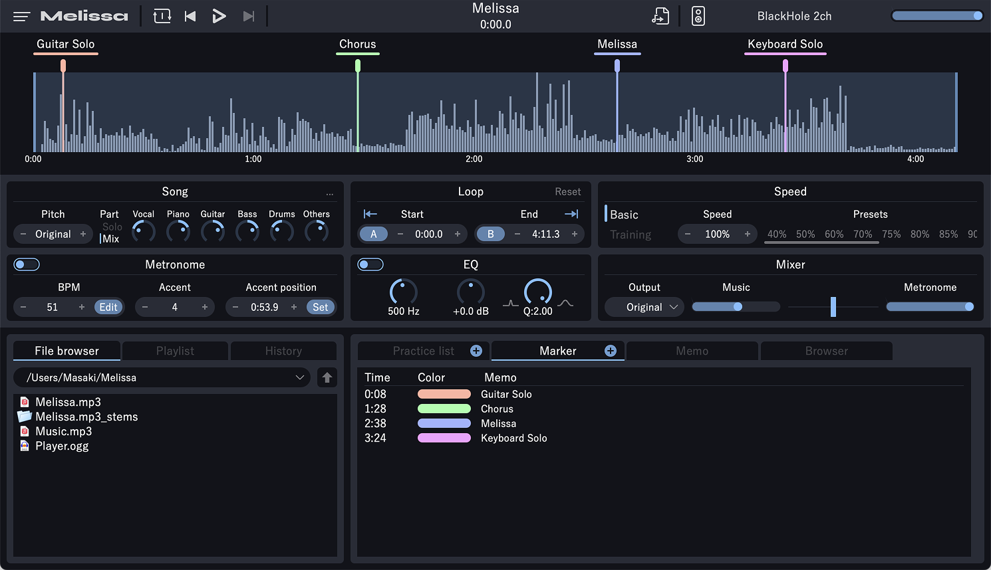
Task: Click the go up folder arrow icon
Action: pos(327,377)
